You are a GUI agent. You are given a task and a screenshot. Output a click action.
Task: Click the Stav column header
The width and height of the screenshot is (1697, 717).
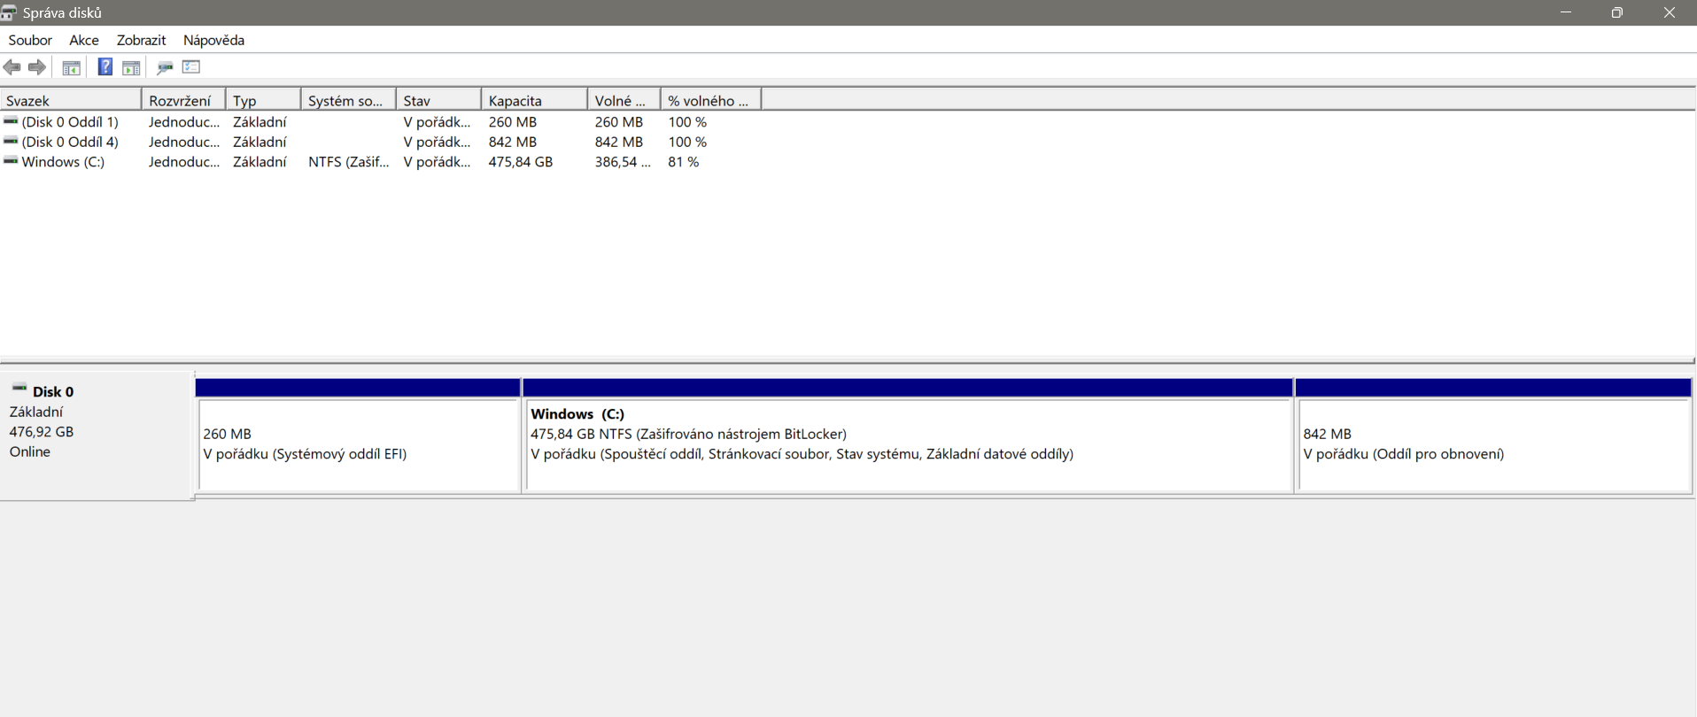click(x=439, y=100)
